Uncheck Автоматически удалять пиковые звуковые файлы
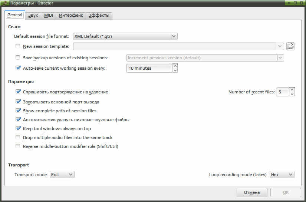 pyautogui.click(x=18, y=119)
